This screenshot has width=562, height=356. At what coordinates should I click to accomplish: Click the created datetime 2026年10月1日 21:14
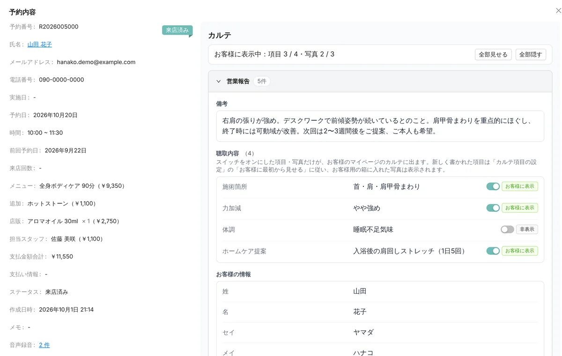point(66,310)
